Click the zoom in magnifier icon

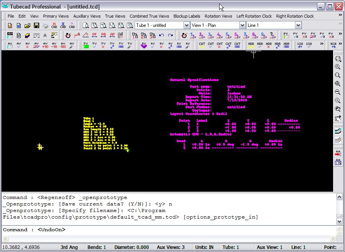tap(338, 100)
